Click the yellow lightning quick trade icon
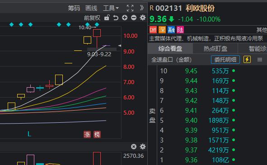 [x=247, y=60]
